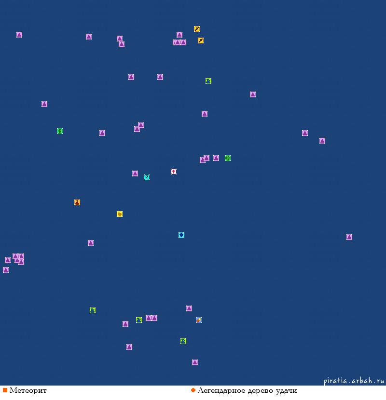Click purple marker above the green face marker

[44, 104]
